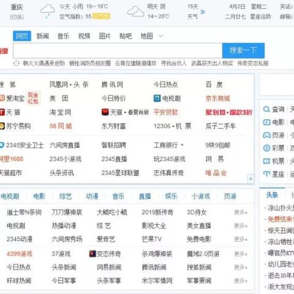The image size is (294, 294).
Task: Open the 智联招聘 link
Action: (114, 145)
